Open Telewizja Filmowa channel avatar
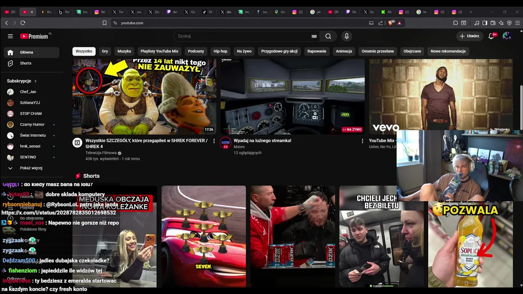 coord(77,143)
